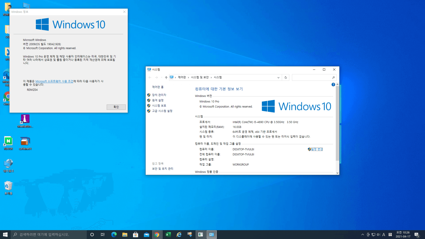The height and width of the screenshot is (239, 425).
Task: Open NAVER desktop shortcut
Action: (8, 143)
